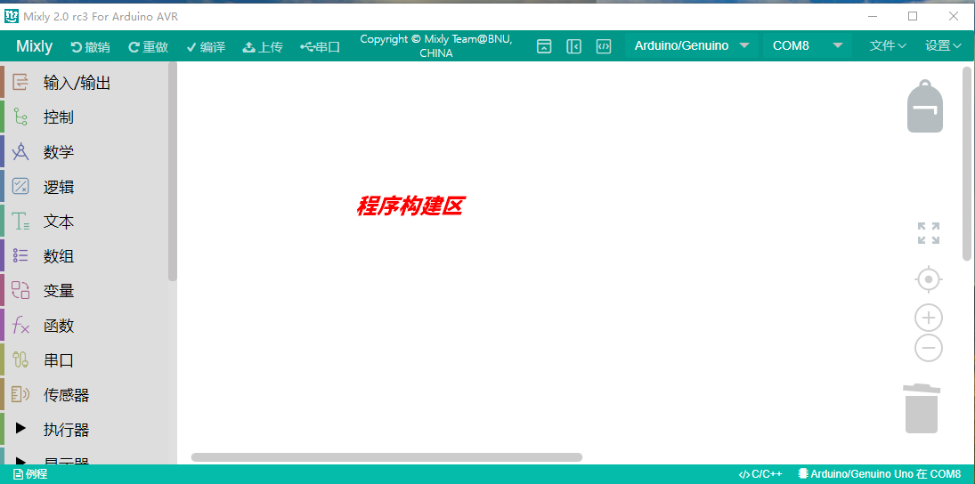Toggle the sidebar panel icon in toolbar

[573, 46]
